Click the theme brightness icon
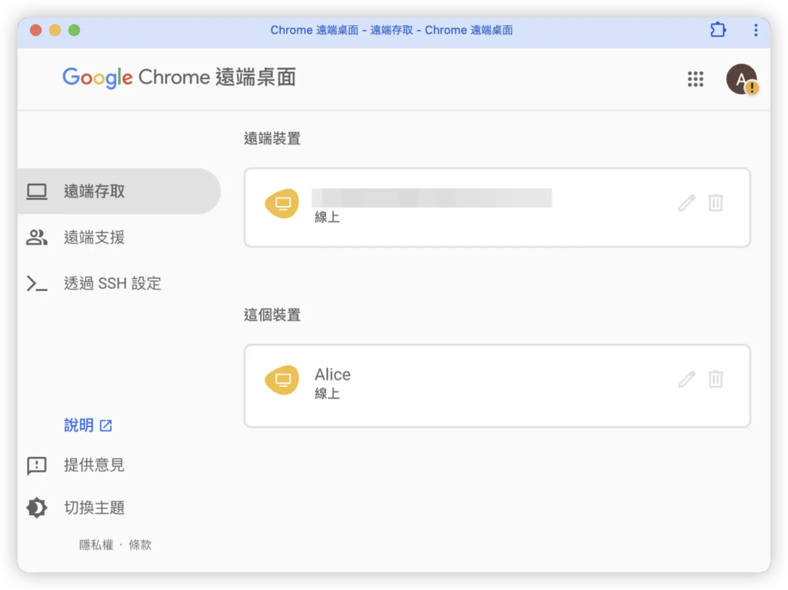Image resolution: width=788 pixels, height=590 pixels. pos(37,508)
